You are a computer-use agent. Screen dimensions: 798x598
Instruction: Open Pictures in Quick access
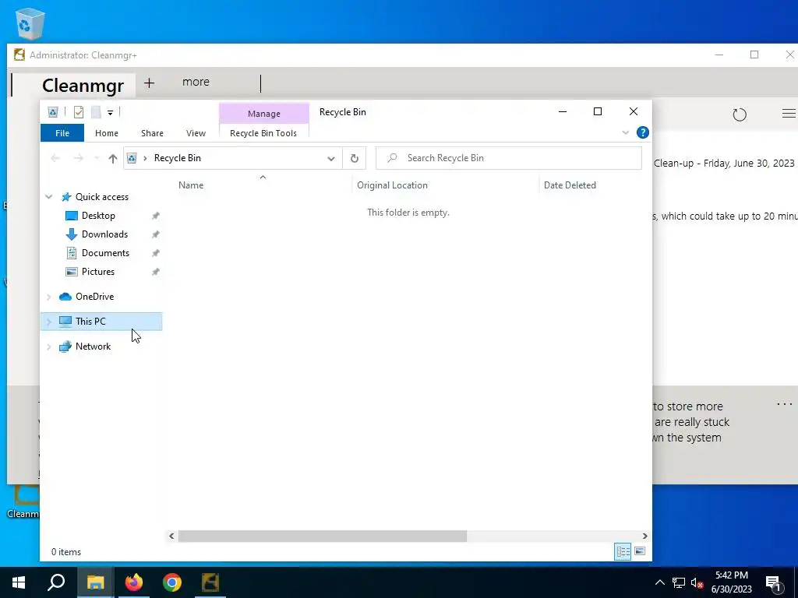click(97, 272)
